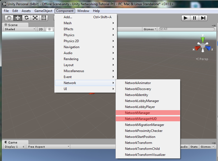The image size is (218, 161).
Task: Add NetworkDiscovery component
Action: 148,89
